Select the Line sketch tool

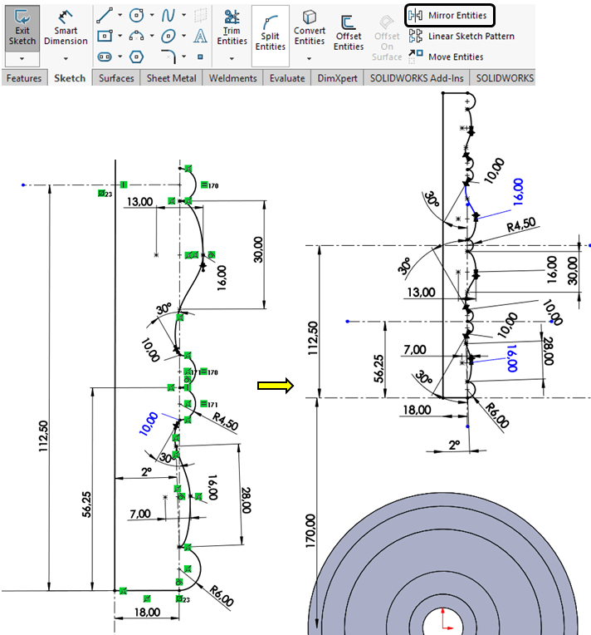pos(105,15)
